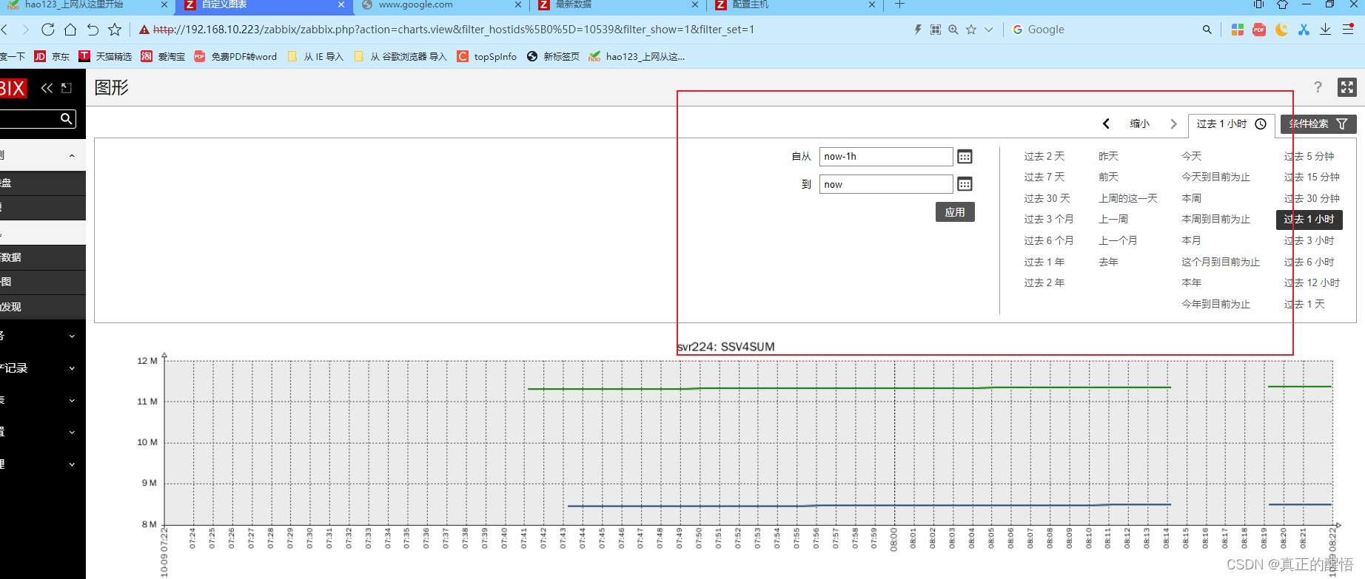
Task: Open the Zabbix help question mark
Action: click(x=1318, y=87)
